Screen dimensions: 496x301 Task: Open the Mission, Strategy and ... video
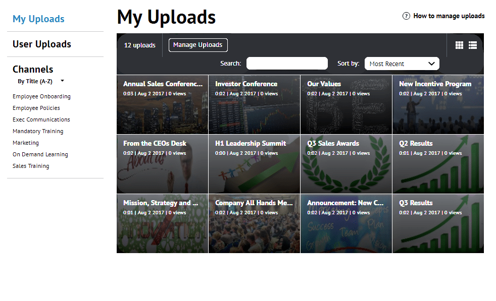[x=162, y=224]
